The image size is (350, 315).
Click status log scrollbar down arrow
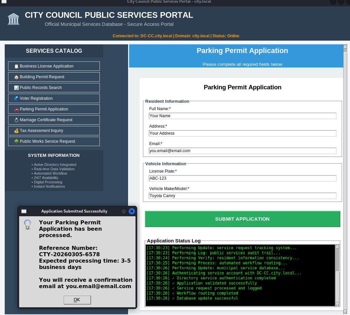[x=338, y=304]
